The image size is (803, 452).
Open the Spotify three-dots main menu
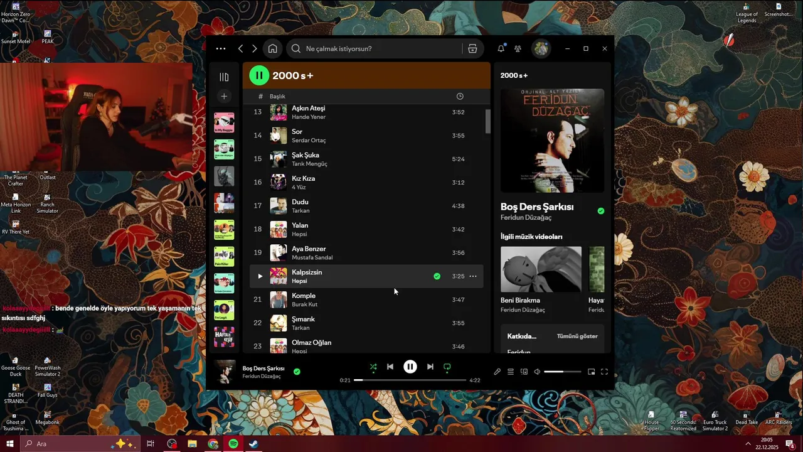[220, 48]
